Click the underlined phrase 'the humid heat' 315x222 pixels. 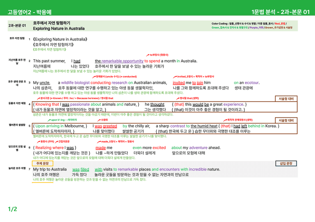(x=204, y=126)
